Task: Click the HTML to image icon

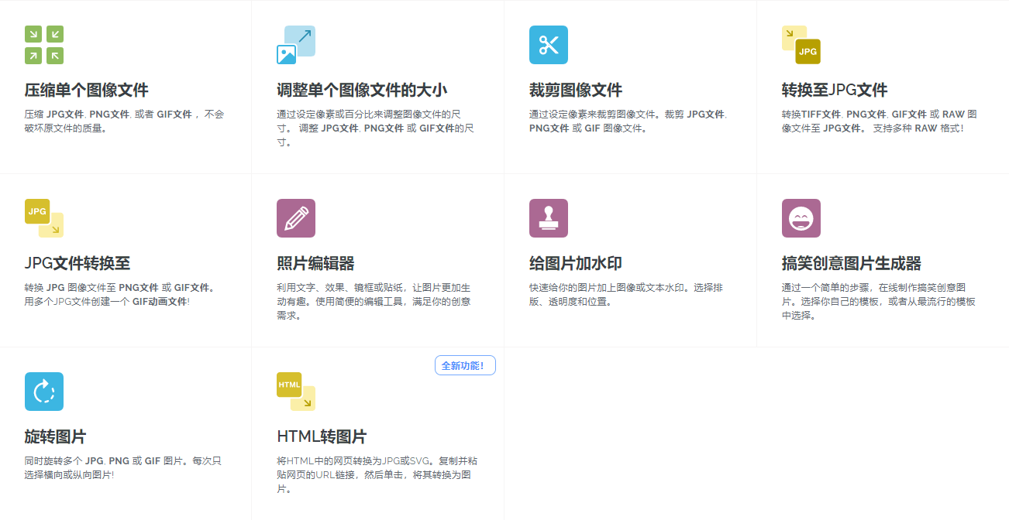Action: (x=296, y=392)
